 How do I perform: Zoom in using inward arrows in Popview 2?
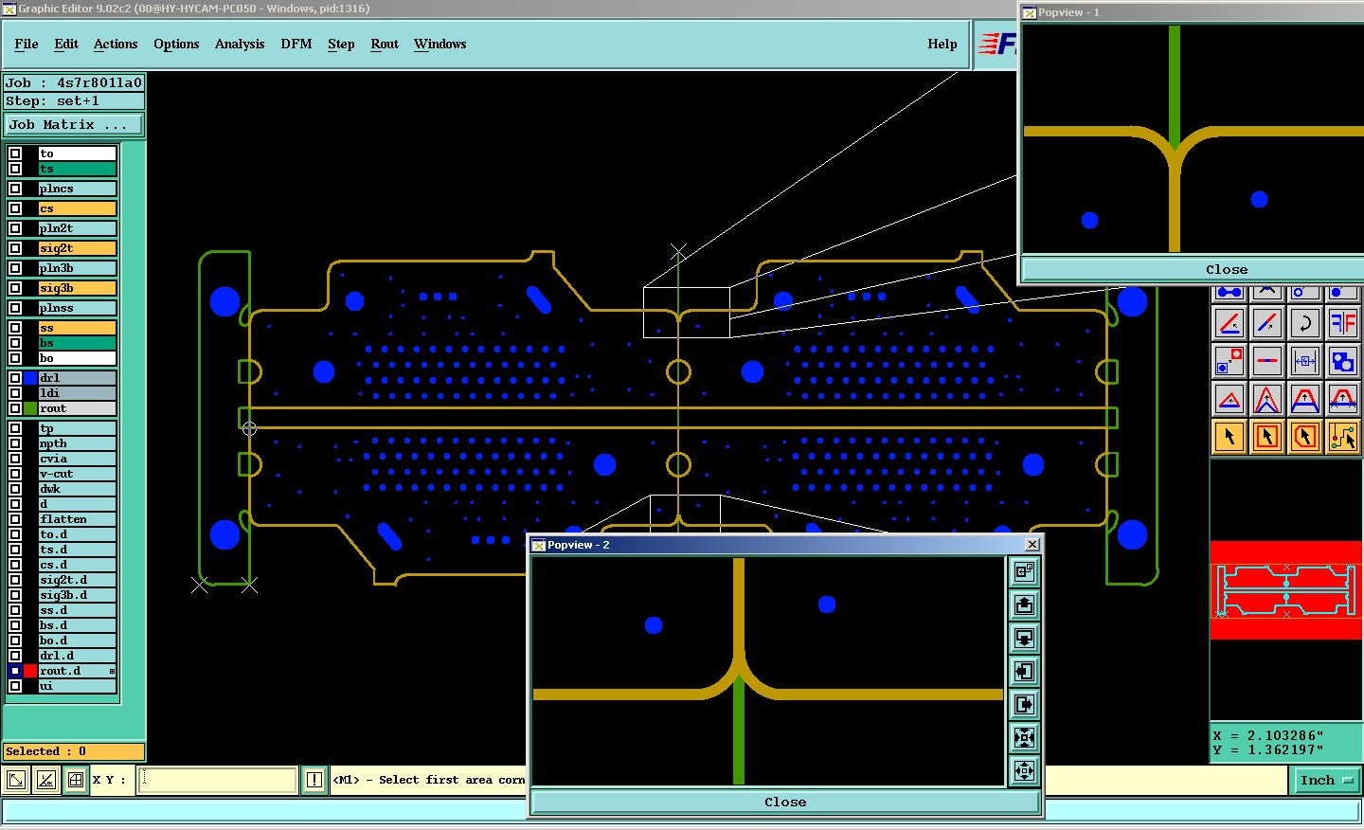(1024, 737)
